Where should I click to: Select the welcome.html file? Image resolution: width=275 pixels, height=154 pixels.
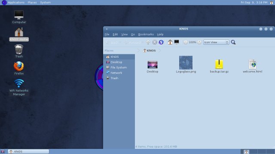[253, 66]
